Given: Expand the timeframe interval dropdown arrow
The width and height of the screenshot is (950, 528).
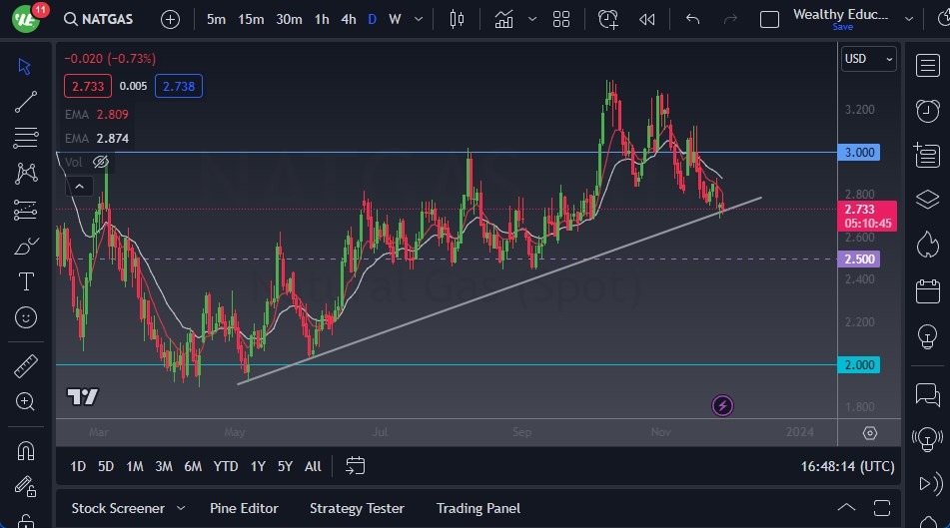Looking at the screenshot, I should (x=418, y=19).
